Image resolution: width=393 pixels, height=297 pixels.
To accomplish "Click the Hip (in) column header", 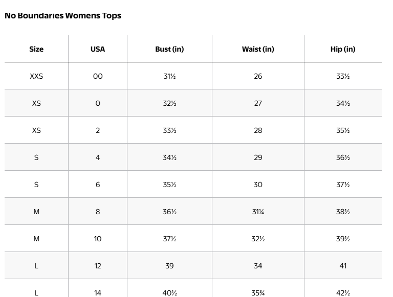I will point(343,49).
